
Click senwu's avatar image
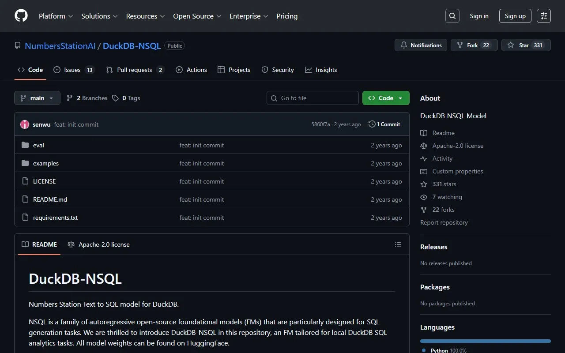pos(25,124)
